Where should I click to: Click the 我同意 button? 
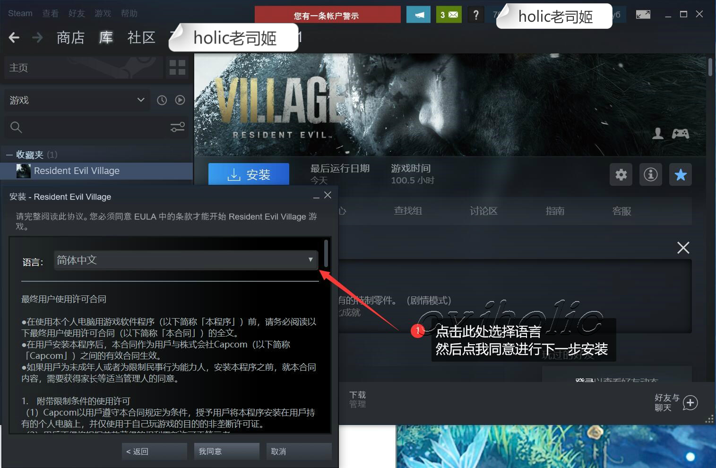(x=226, y=451)
